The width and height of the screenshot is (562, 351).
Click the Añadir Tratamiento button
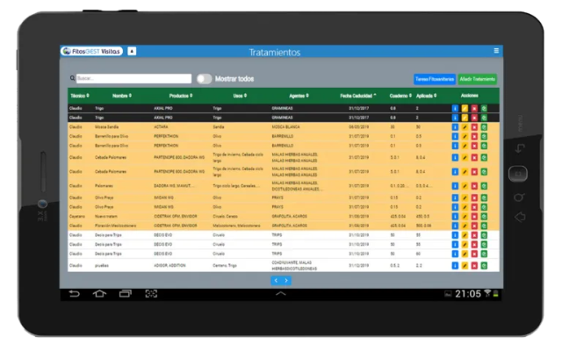[x=479, y=79]
